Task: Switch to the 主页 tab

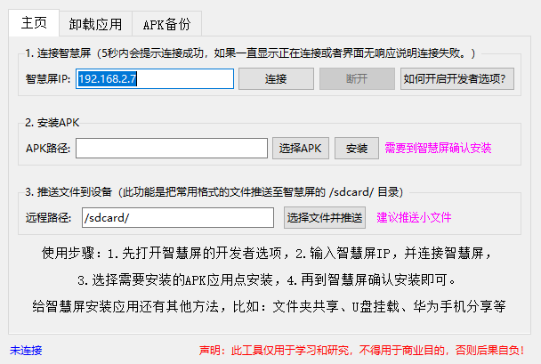Action: [x=35, y=23]
